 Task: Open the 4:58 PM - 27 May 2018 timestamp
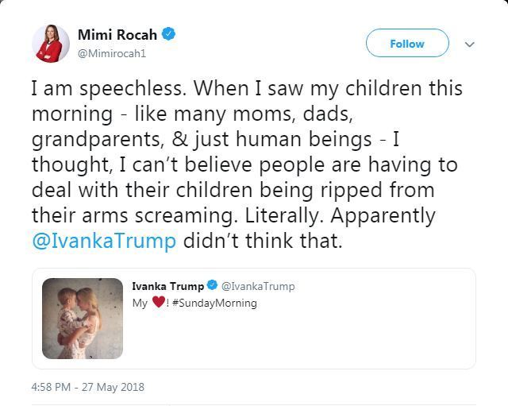pos(88,387)
